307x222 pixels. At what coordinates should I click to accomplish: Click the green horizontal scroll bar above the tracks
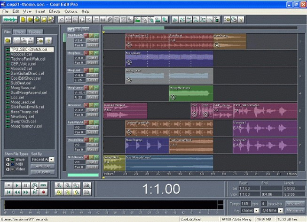click(134, 28)
